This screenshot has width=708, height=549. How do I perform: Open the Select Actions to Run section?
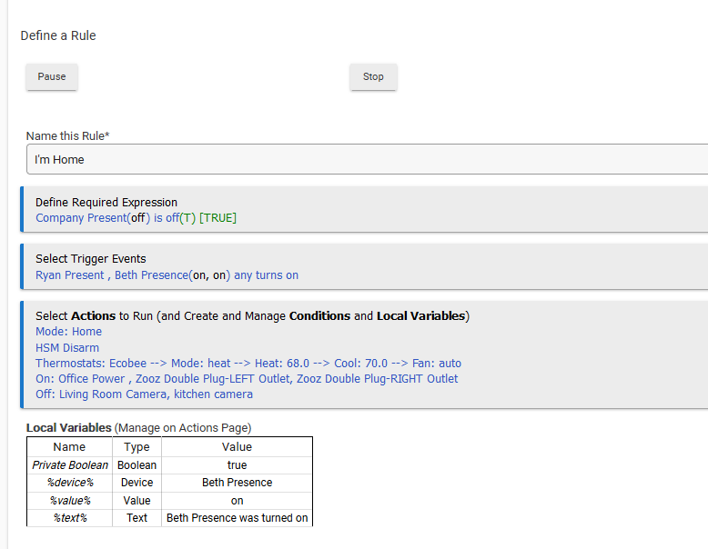(252, 316)
